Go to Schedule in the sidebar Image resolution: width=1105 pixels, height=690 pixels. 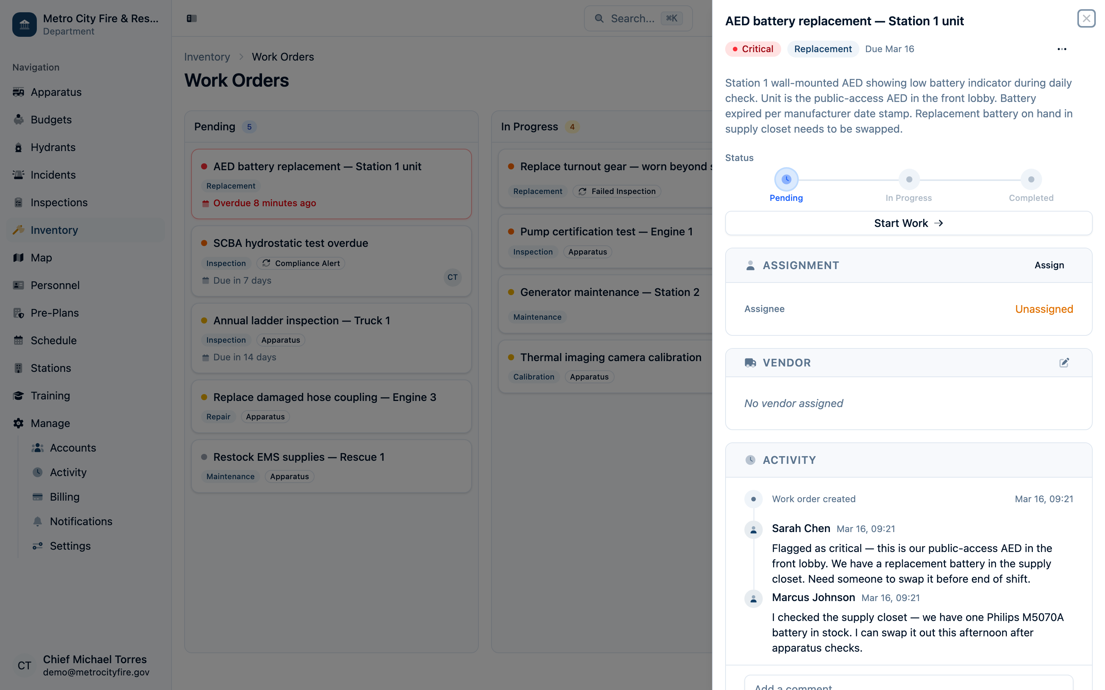[x=53, y=340]
